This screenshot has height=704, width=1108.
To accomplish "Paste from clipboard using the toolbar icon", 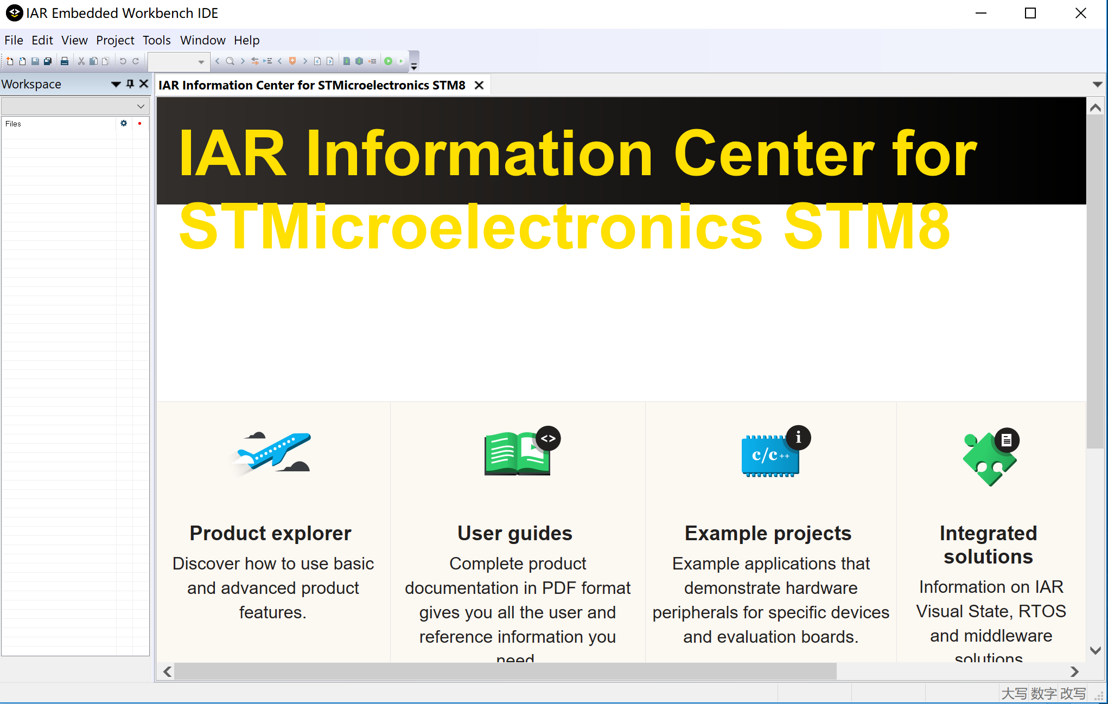I will pyautogui.click(x=105, y=61).
